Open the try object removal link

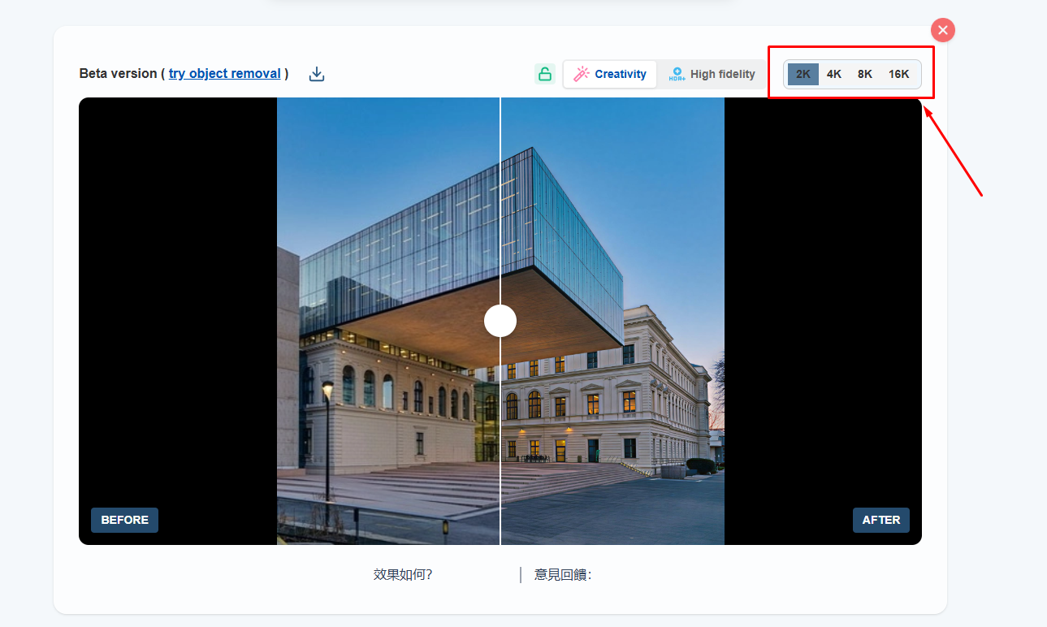point(225,73)
